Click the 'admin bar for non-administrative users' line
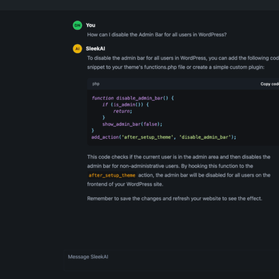This screenshot has height=279, width=279. pyautogui.click(x=170, y=166)
